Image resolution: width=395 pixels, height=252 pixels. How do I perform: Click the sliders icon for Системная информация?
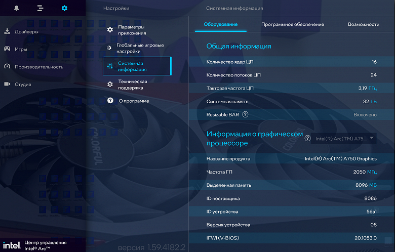(110, 66)
